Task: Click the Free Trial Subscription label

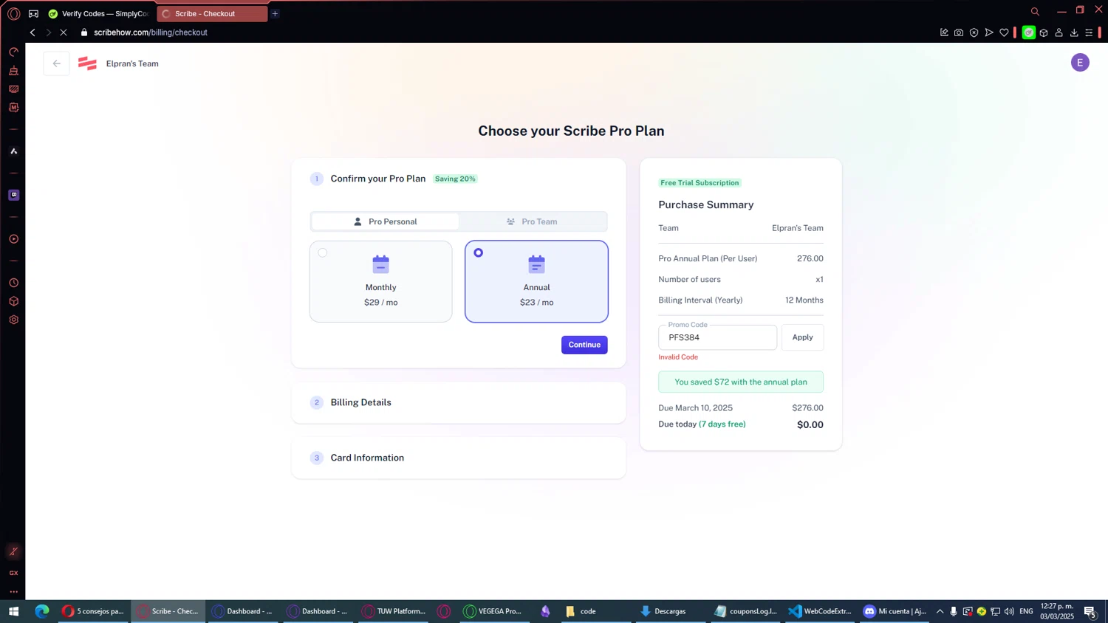Action: pos(700,183)
